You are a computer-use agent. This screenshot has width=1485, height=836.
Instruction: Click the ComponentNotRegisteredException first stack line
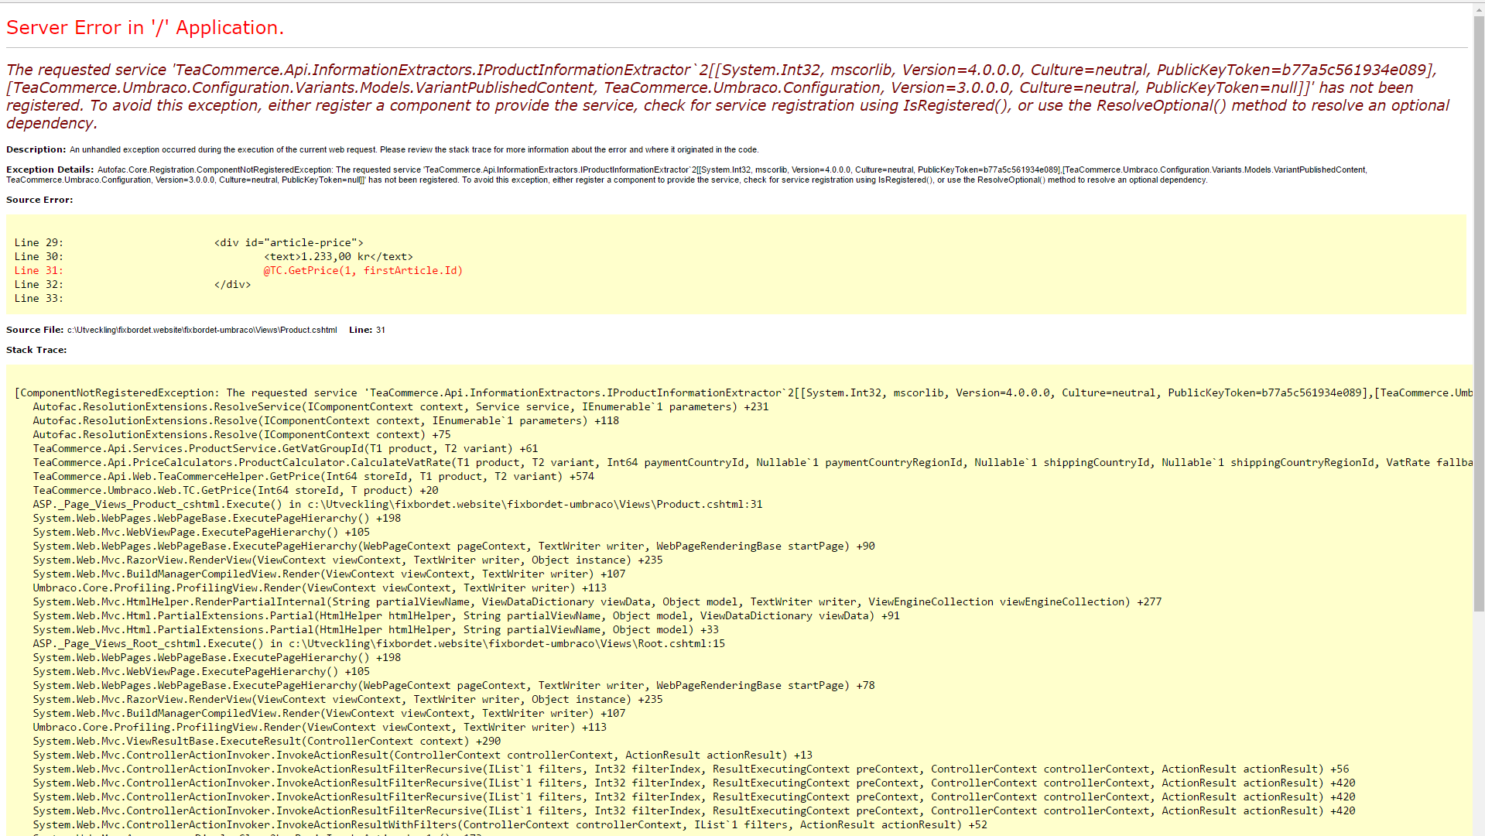[x=744, y=392]
